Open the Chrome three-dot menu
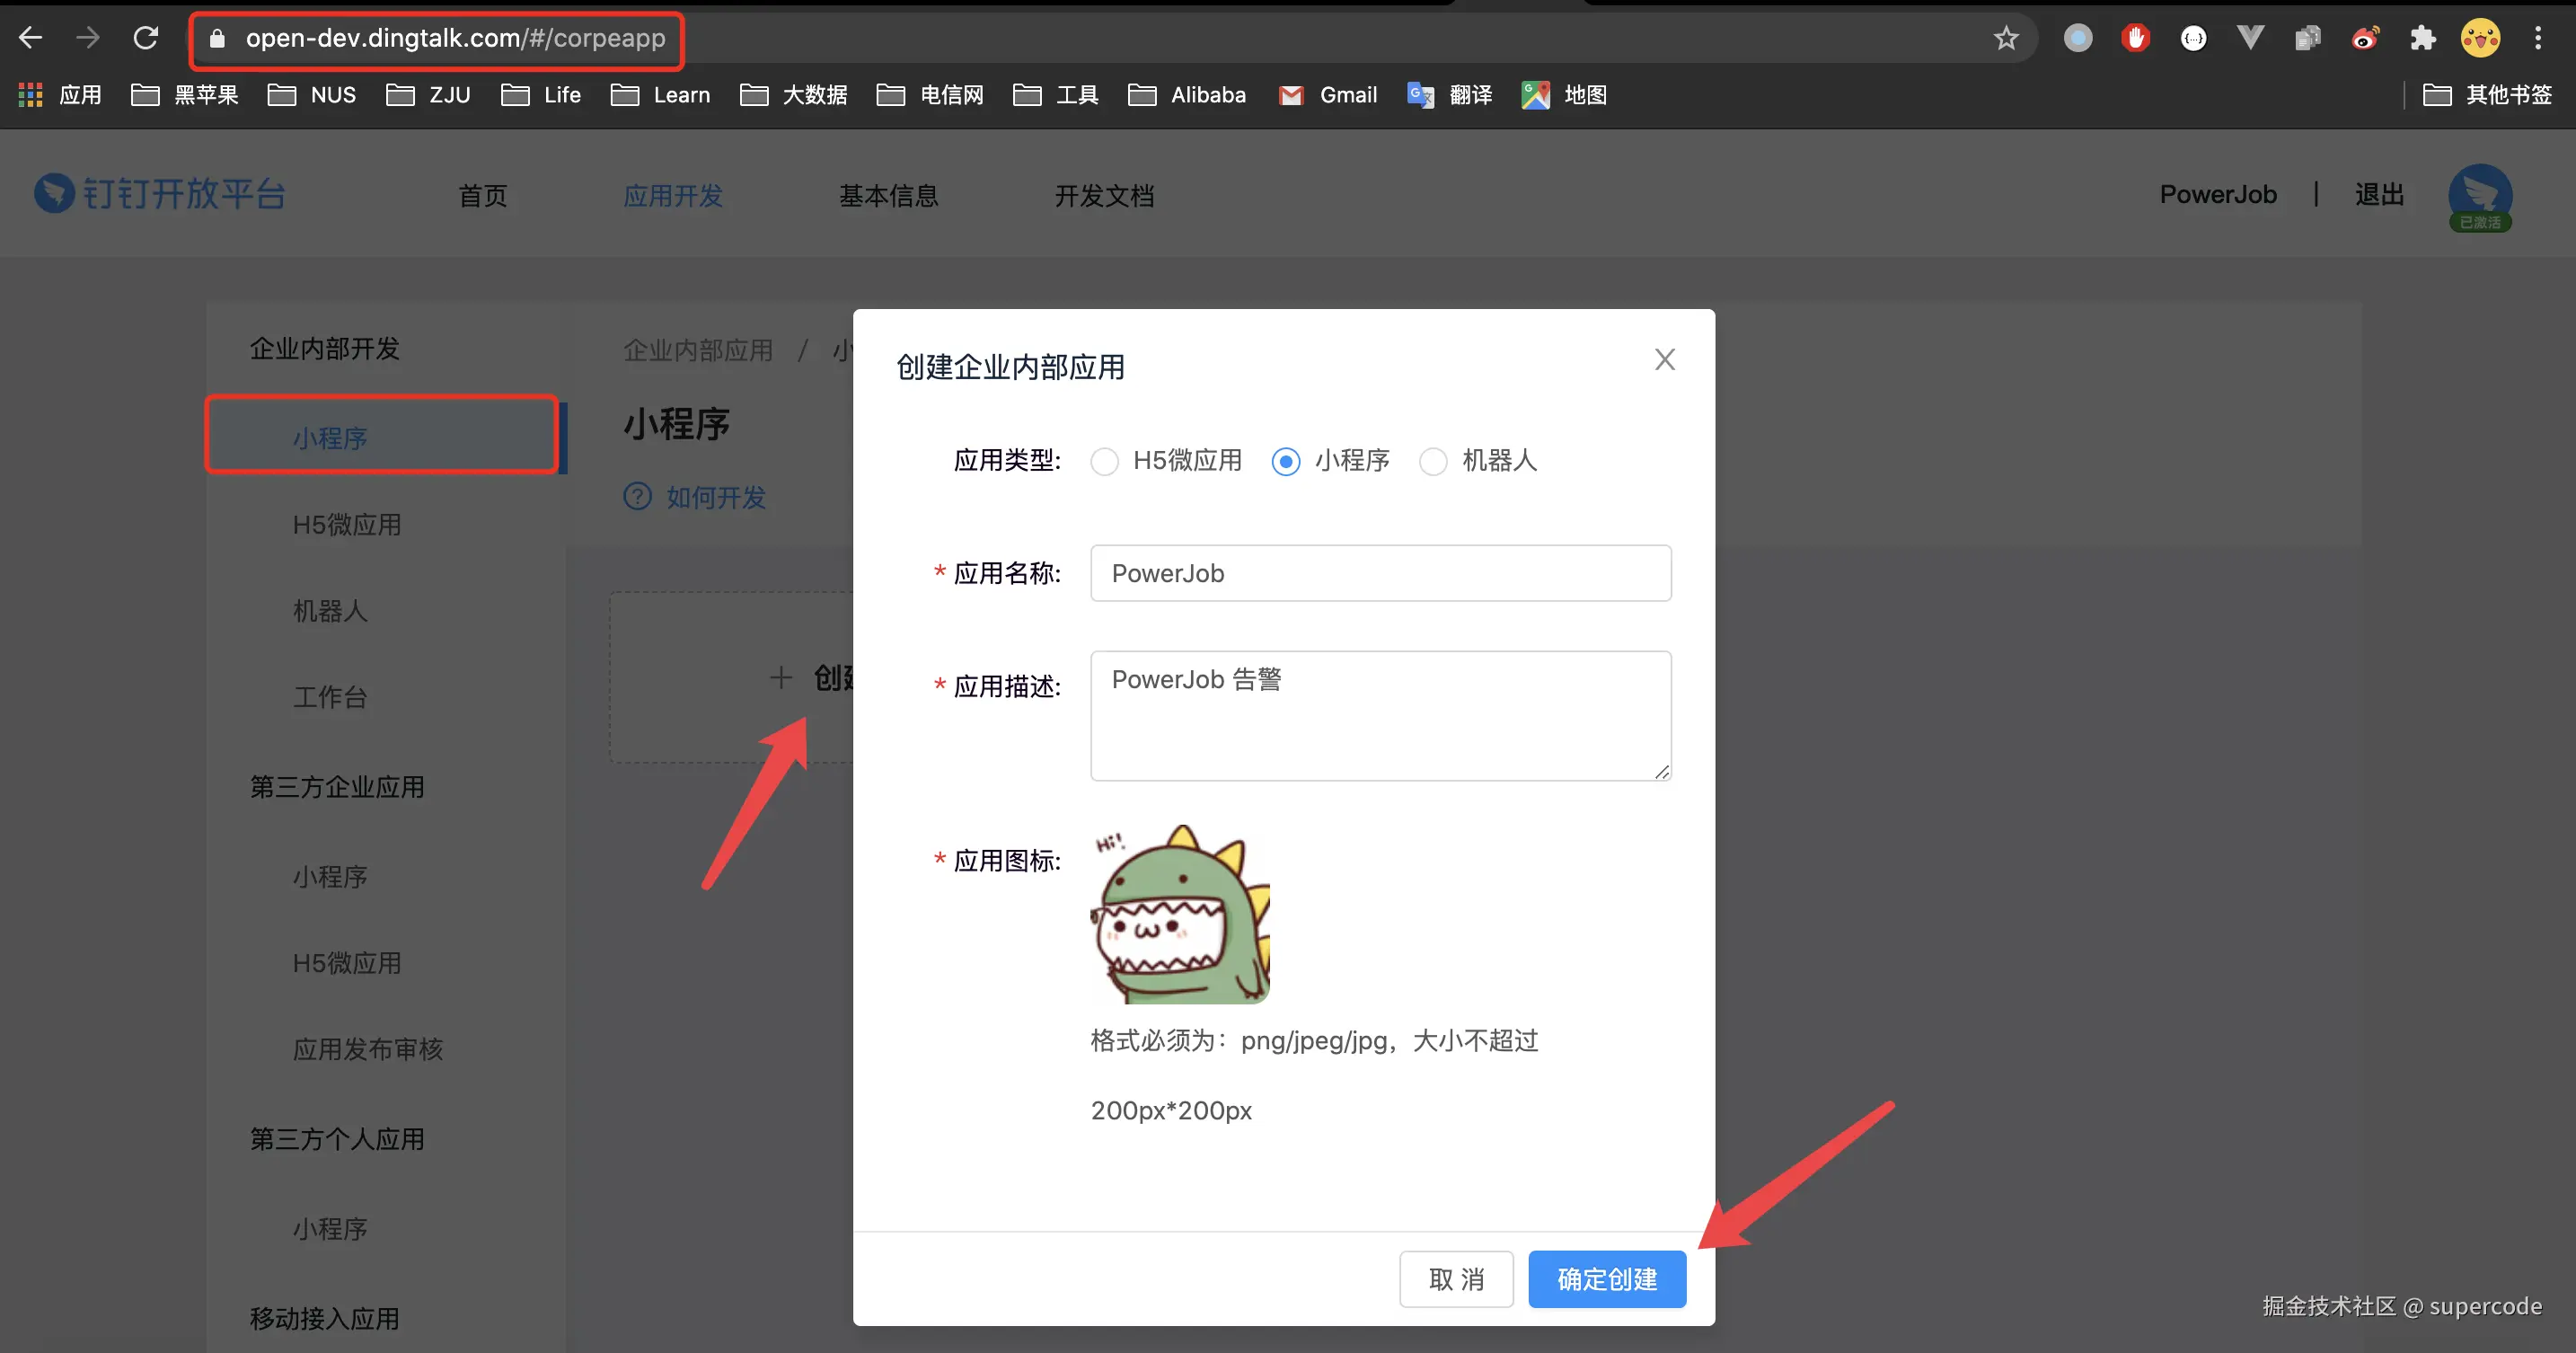Screen dimensions: 2576x1353 (x=2537, y=38)
